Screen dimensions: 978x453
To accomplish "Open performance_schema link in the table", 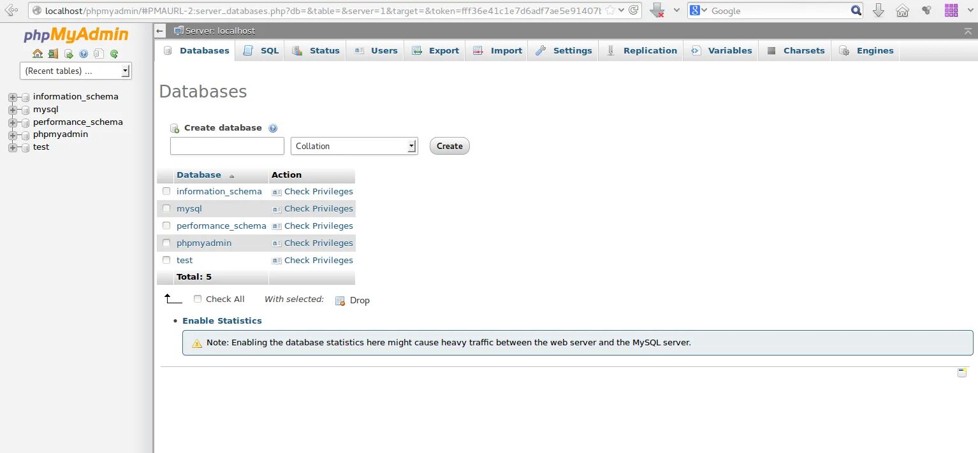I will pos(221,226).
